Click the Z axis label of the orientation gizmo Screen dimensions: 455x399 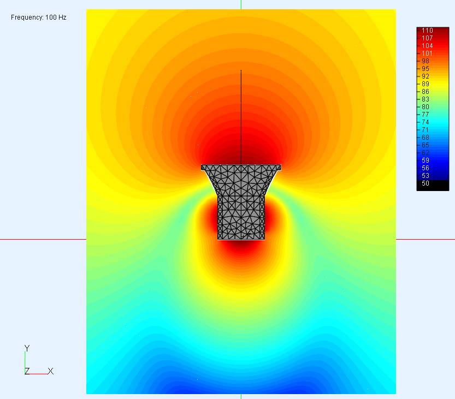click(x=27, y=371)
